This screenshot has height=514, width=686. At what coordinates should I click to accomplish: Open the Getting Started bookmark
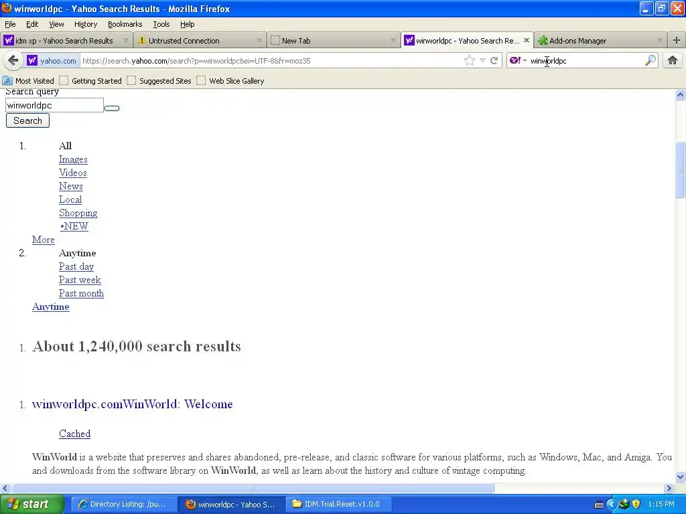click(90, 81)
